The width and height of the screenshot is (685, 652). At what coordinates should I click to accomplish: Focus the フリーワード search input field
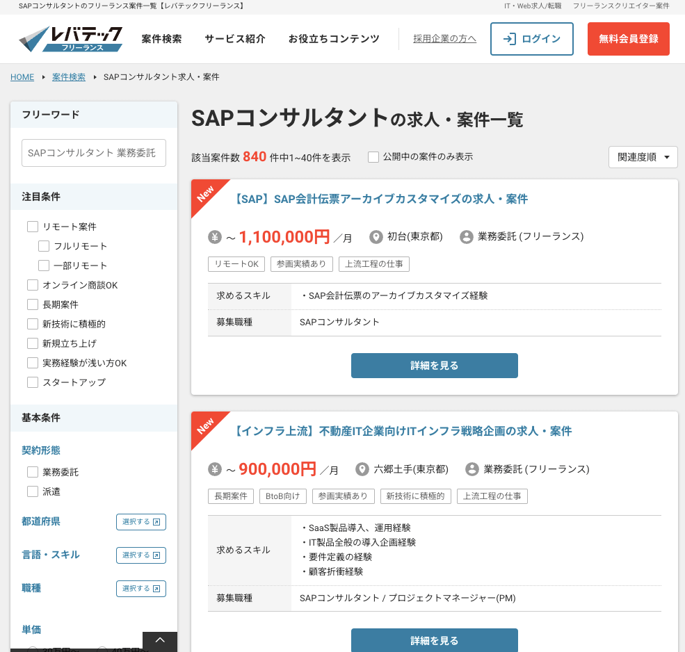point(94,153)
